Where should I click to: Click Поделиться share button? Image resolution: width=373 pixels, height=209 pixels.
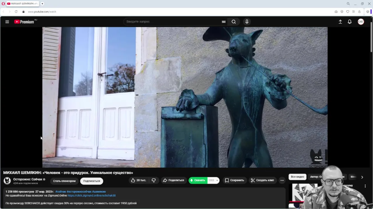[173, 180]
